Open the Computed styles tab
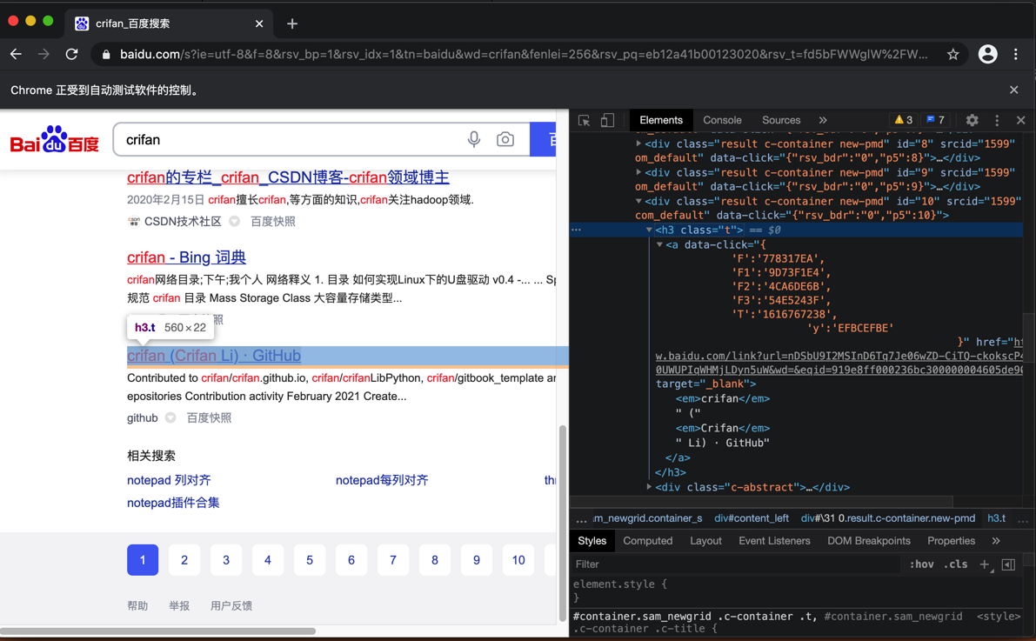 pos(647,541)
